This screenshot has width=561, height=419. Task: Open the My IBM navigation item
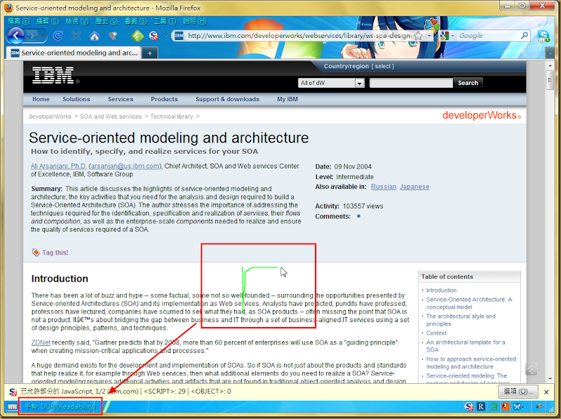(288, 99)
